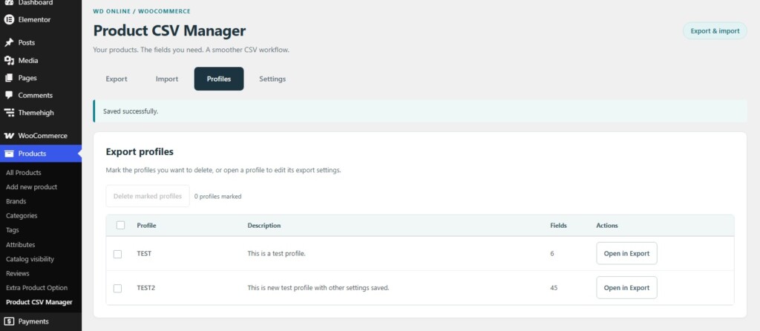Viewport: 760px width, 331px height.
Task: Click the Themehigh icon in the sidebar
Action: (x=9, y=112)
